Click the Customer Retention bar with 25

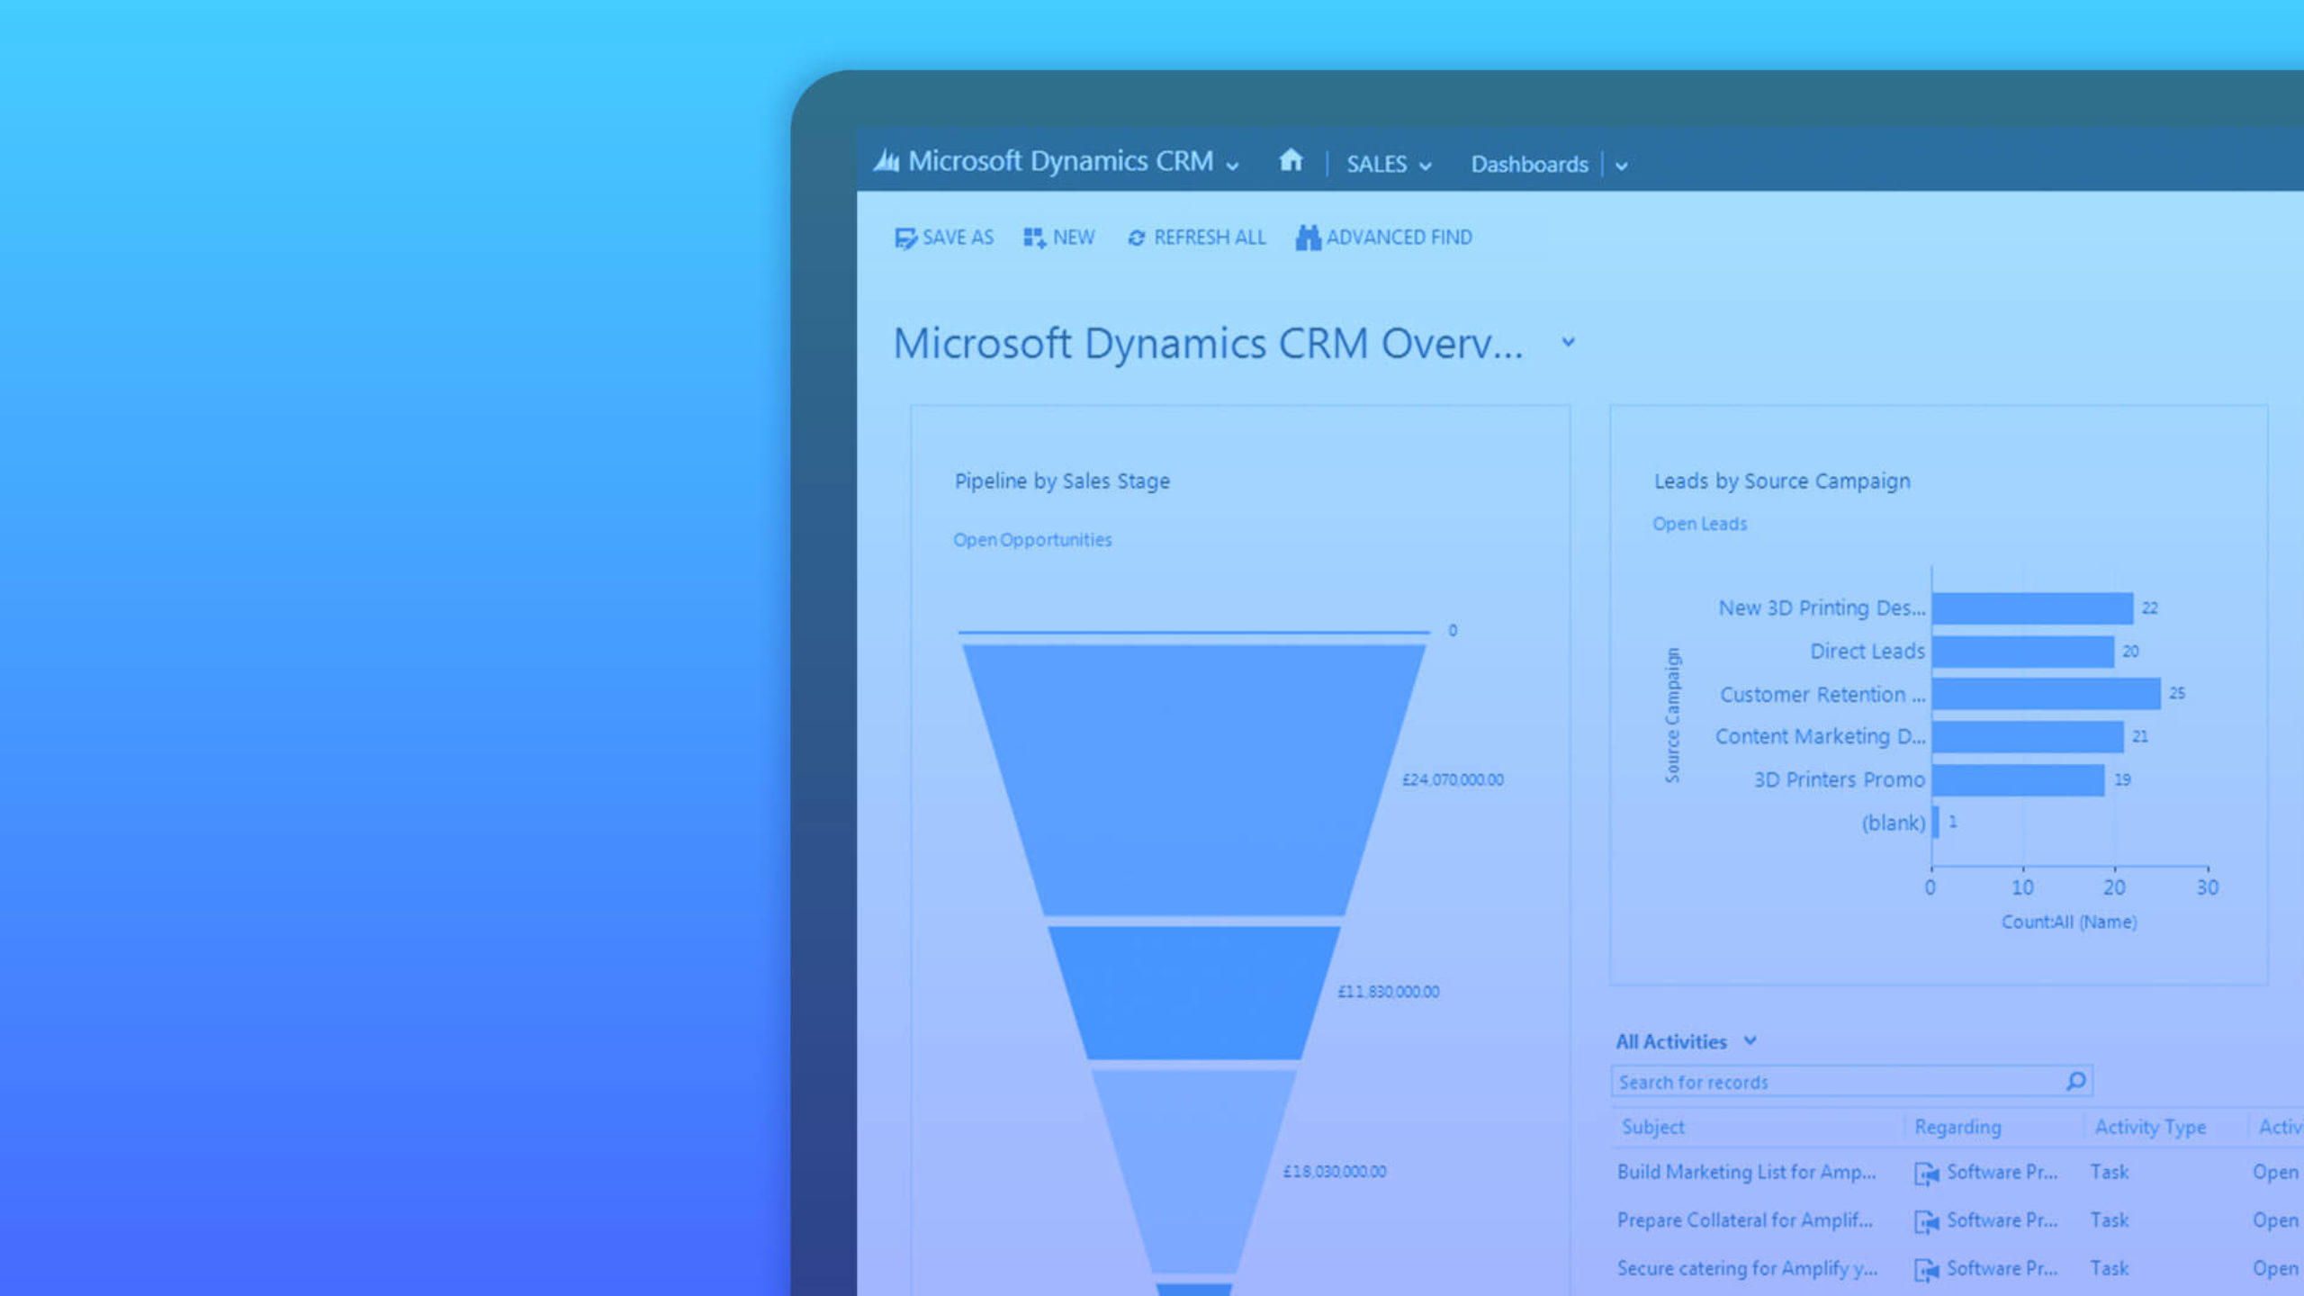click(x=2046, y=694)
